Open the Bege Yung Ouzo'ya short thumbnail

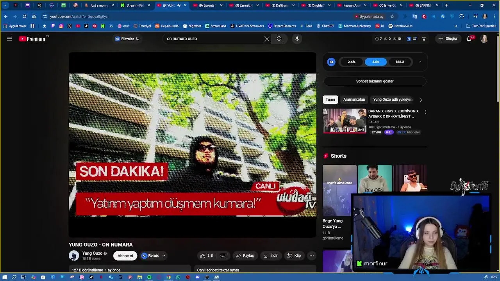tap(339, 190)
